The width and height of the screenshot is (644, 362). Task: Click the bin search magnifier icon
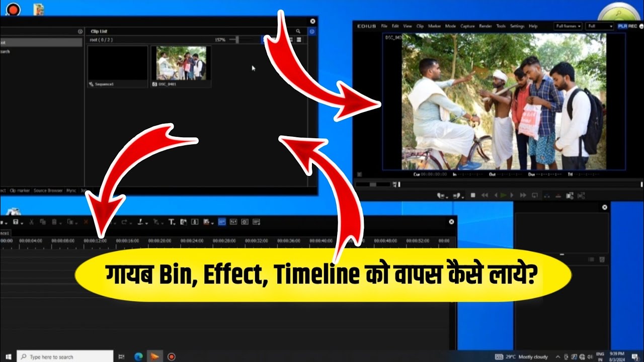click(x=298, y=31)
